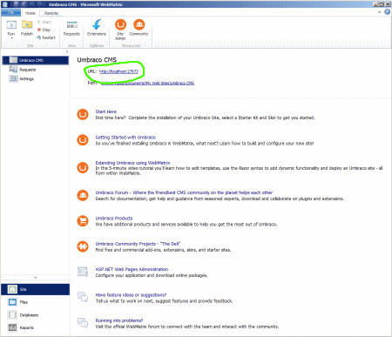Open Extending Umbraco using WebMatrix link
Viewport: 392px width, 337px height.
click(132, 163)
